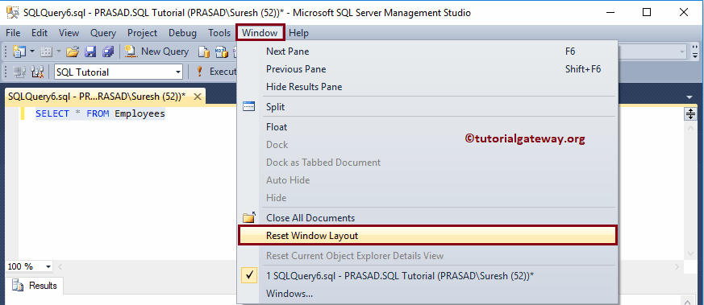Screen dimensions: 704x305
Task: Click the Analysis Services MDX Query icon
Action: click(x=222, y=52)
